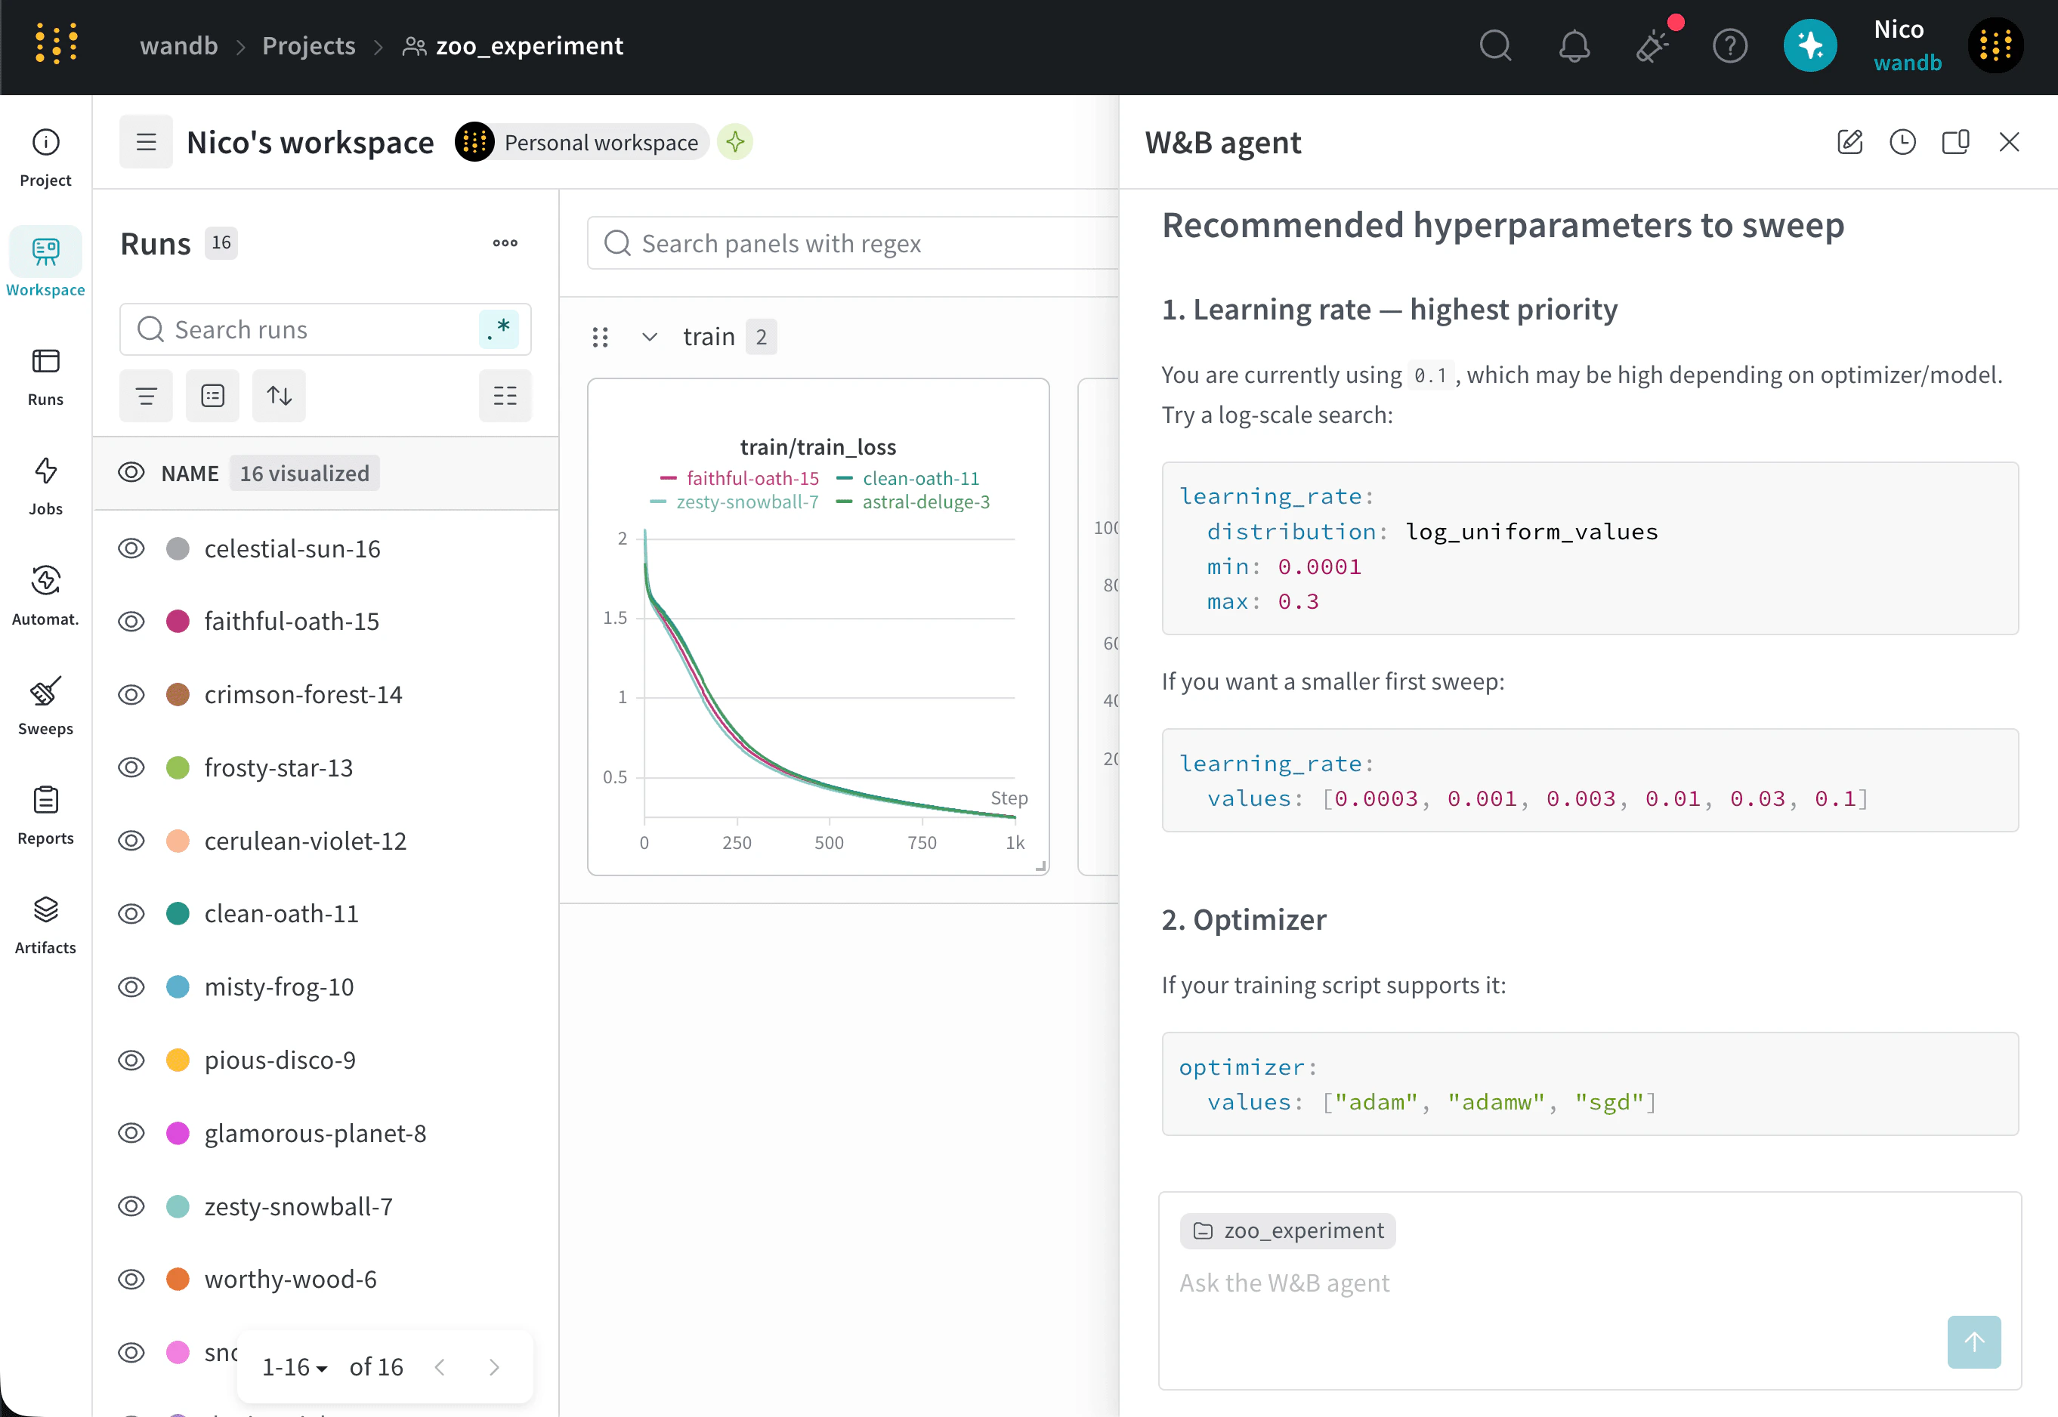Hide the clean-oath-11 run

[x=131, y=914]
